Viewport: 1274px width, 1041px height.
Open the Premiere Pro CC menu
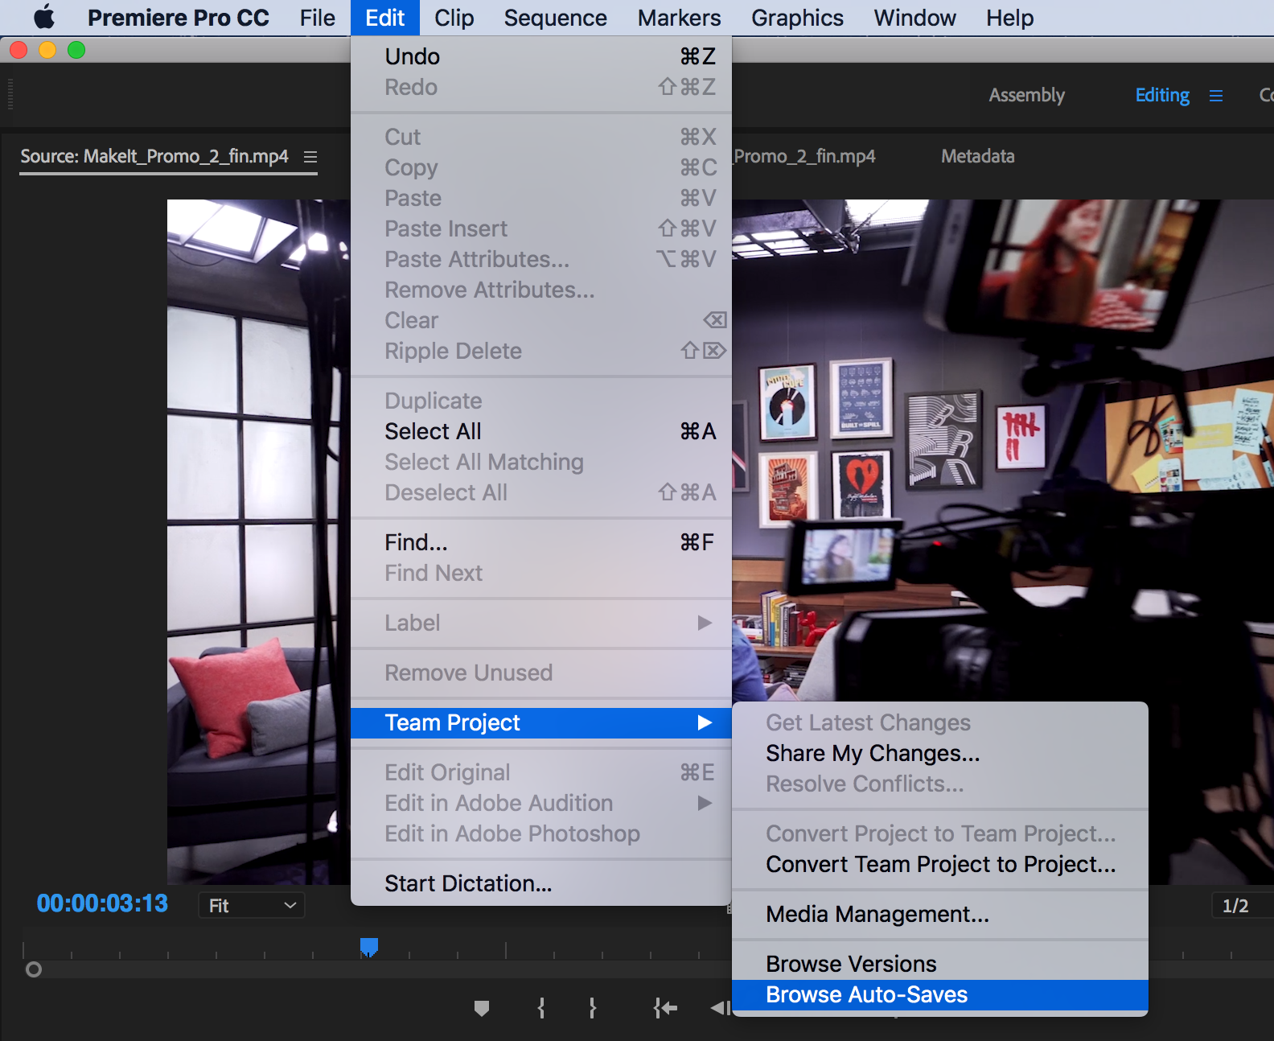[179, 18]
